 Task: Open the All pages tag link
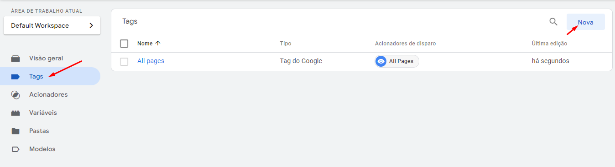(151, 61)
